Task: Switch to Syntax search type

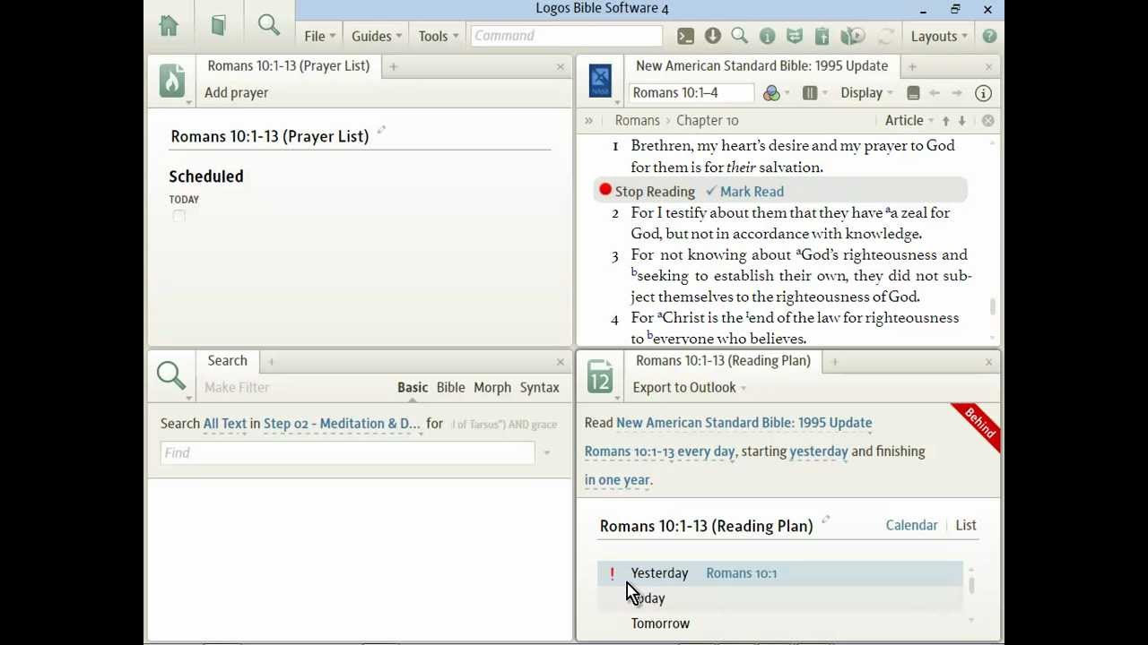Action: 539,387
